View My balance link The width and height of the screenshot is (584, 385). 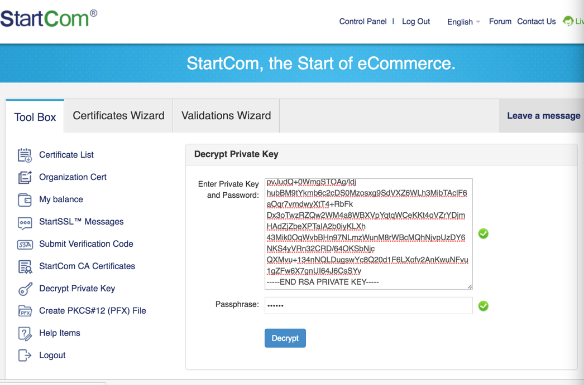click(x=61, y=199)
